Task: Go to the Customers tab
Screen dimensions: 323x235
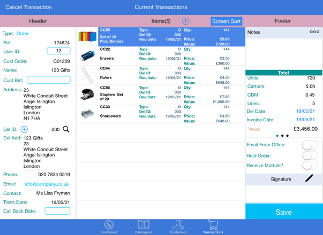Action: point(178,226)
